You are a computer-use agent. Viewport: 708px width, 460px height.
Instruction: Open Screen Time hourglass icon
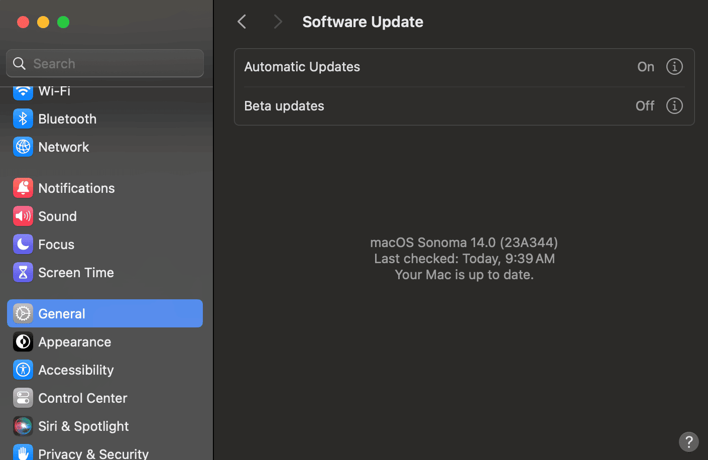tap(23, 272)
